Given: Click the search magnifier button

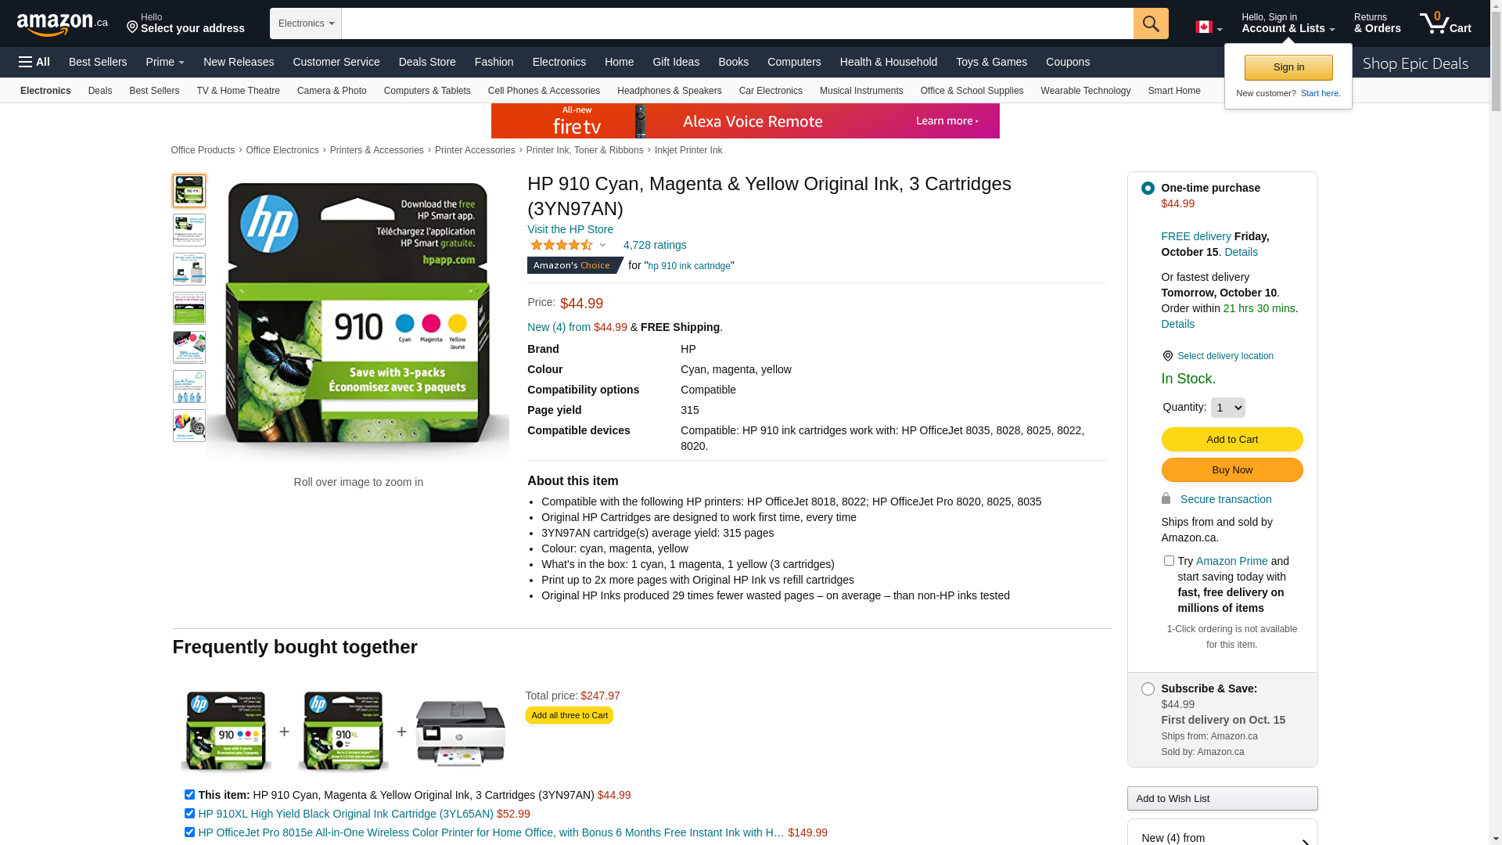Looking at the screenshot, I should [1151, 23].
